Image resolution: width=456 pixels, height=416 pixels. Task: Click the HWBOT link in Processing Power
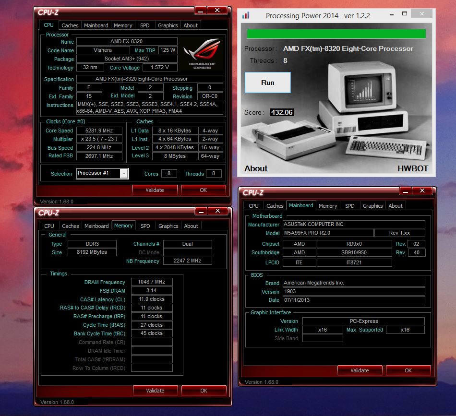click(413, 168)
